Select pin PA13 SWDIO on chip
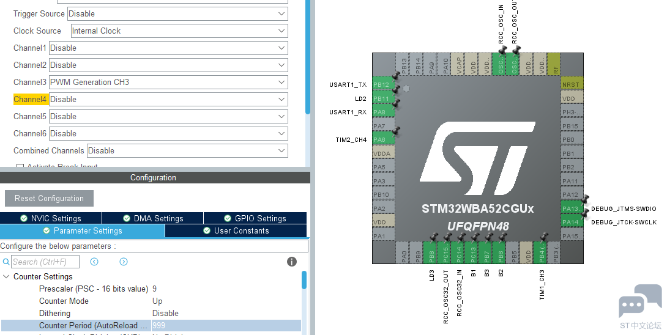667x335 pixels. coord(572,208)
